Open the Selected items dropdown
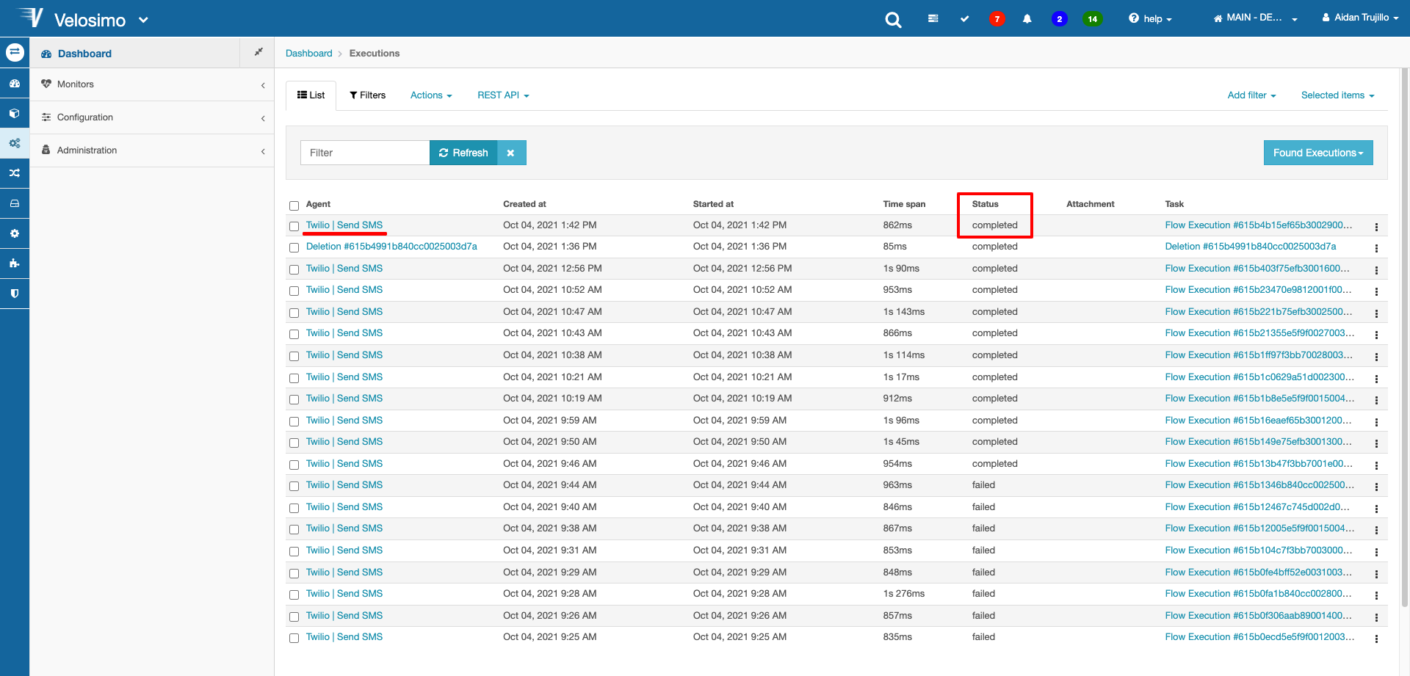The height and width of the screenshot is (676, 1410). (x=1337, y=95)
